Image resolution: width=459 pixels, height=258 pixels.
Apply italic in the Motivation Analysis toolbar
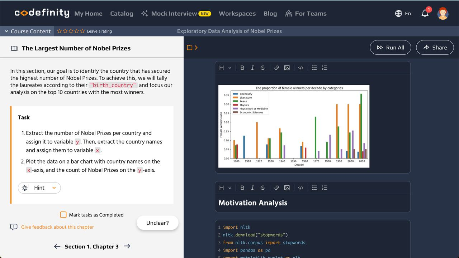click(x=252, y=188)
